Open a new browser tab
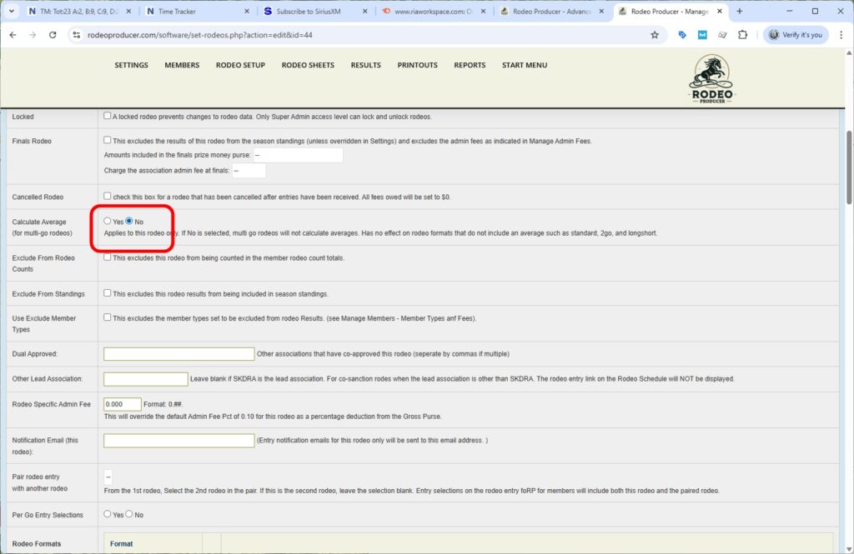854x554 pixels. coord(739,12)
